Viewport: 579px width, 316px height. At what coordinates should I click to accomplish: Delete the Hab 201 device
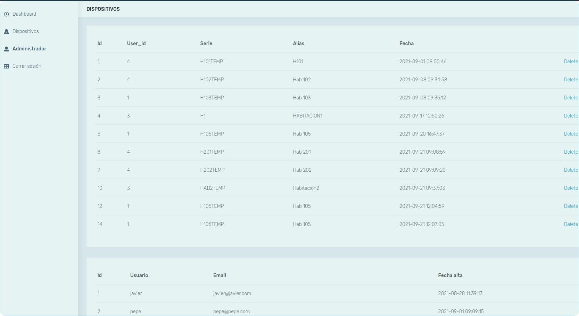coord(571,152)
